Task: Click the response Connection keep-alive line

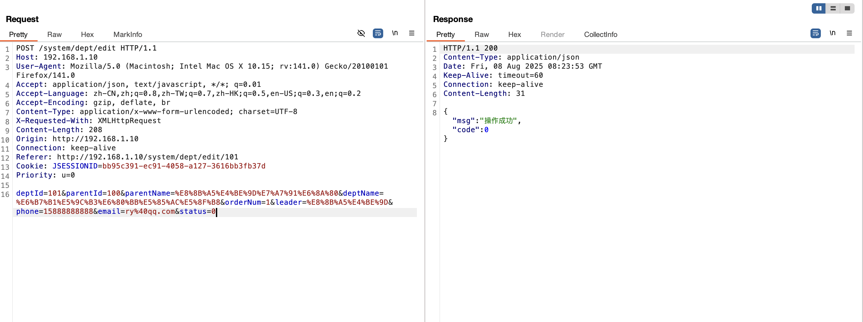Action: [493, 84]
